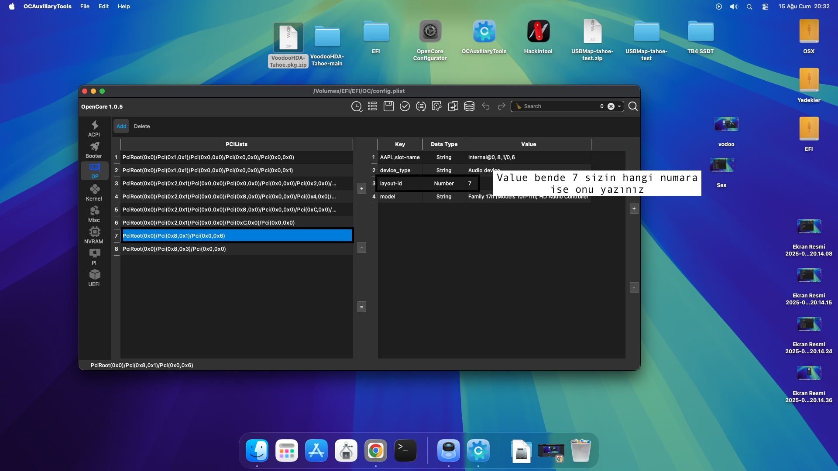Click the Add button above PCILists
The height and width of the screenshot is (471, 838).
121,126
